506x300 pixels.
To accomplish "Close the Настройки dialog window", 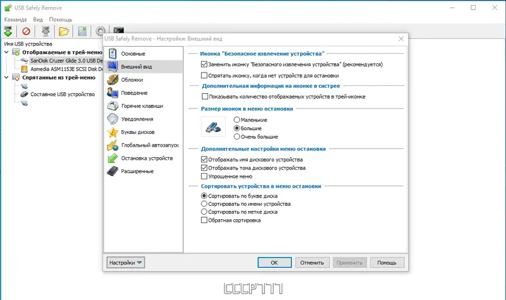I will point(401,39).
